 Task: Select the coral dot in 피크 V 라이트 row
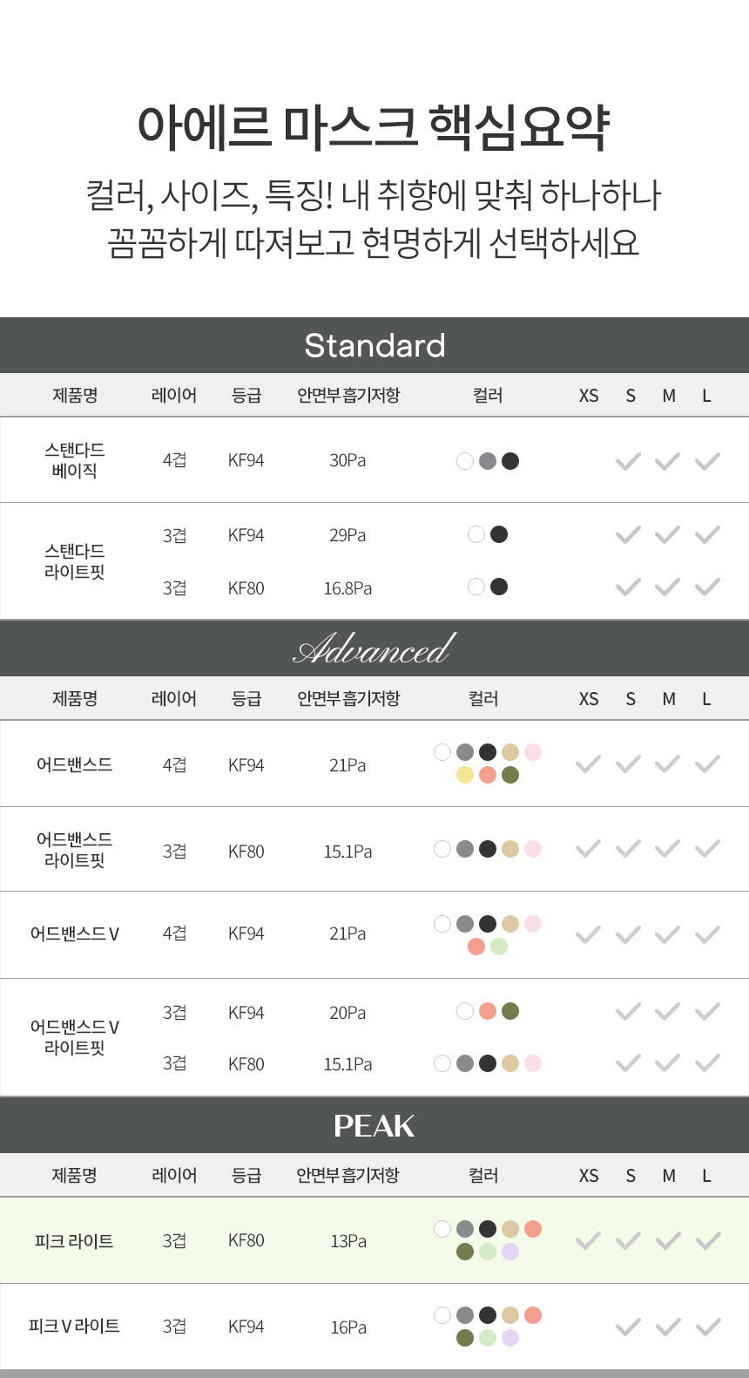click(533, 1315)
